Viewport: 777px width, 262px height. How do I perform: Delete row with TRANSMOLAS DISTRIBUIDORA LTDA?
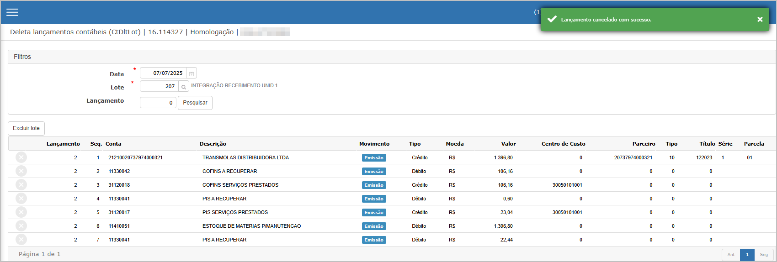(x=21, y=157)
